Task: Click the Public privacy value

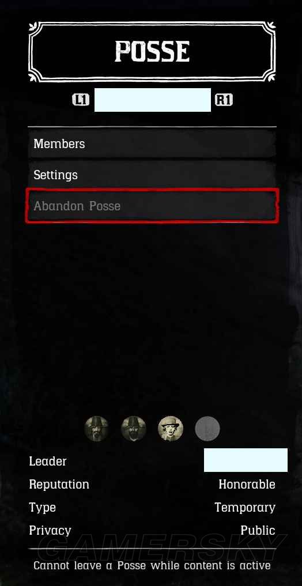Action: (258, 531)
